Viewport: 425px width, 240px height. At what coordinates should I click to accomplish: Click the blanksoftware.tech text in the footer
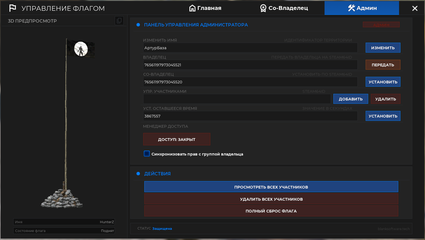pos(394,229)
